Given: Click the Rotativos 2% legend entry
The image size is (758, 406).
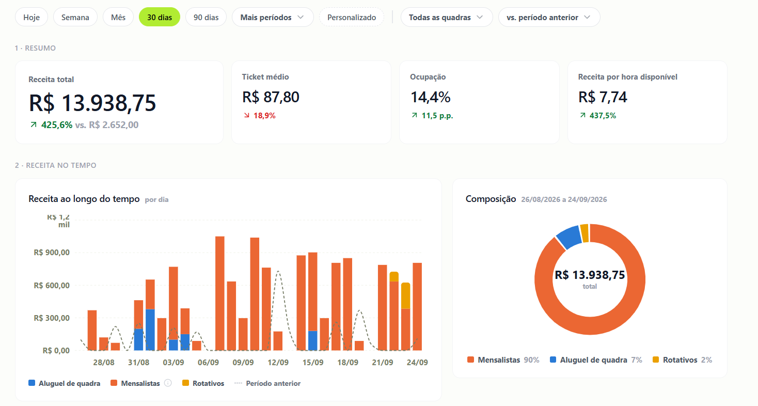Looking at the screenshot, I should [x=683, y=360].
